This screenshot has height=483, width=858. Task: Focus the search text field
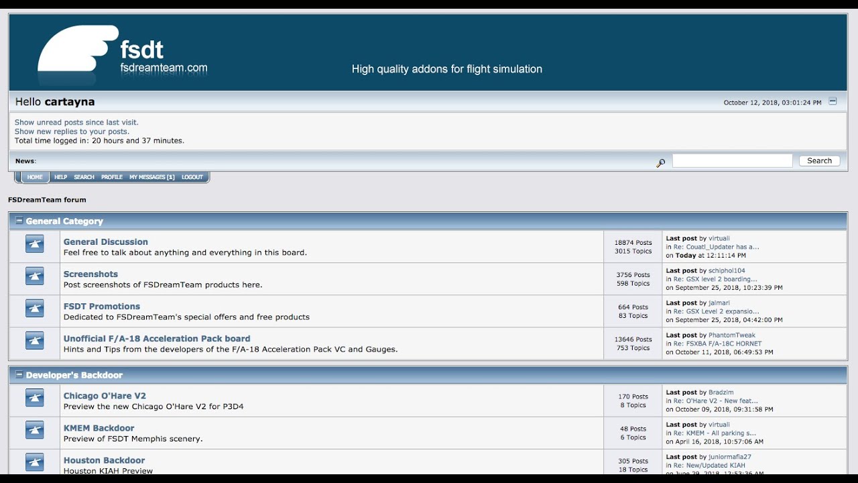[x=732, y=161]
